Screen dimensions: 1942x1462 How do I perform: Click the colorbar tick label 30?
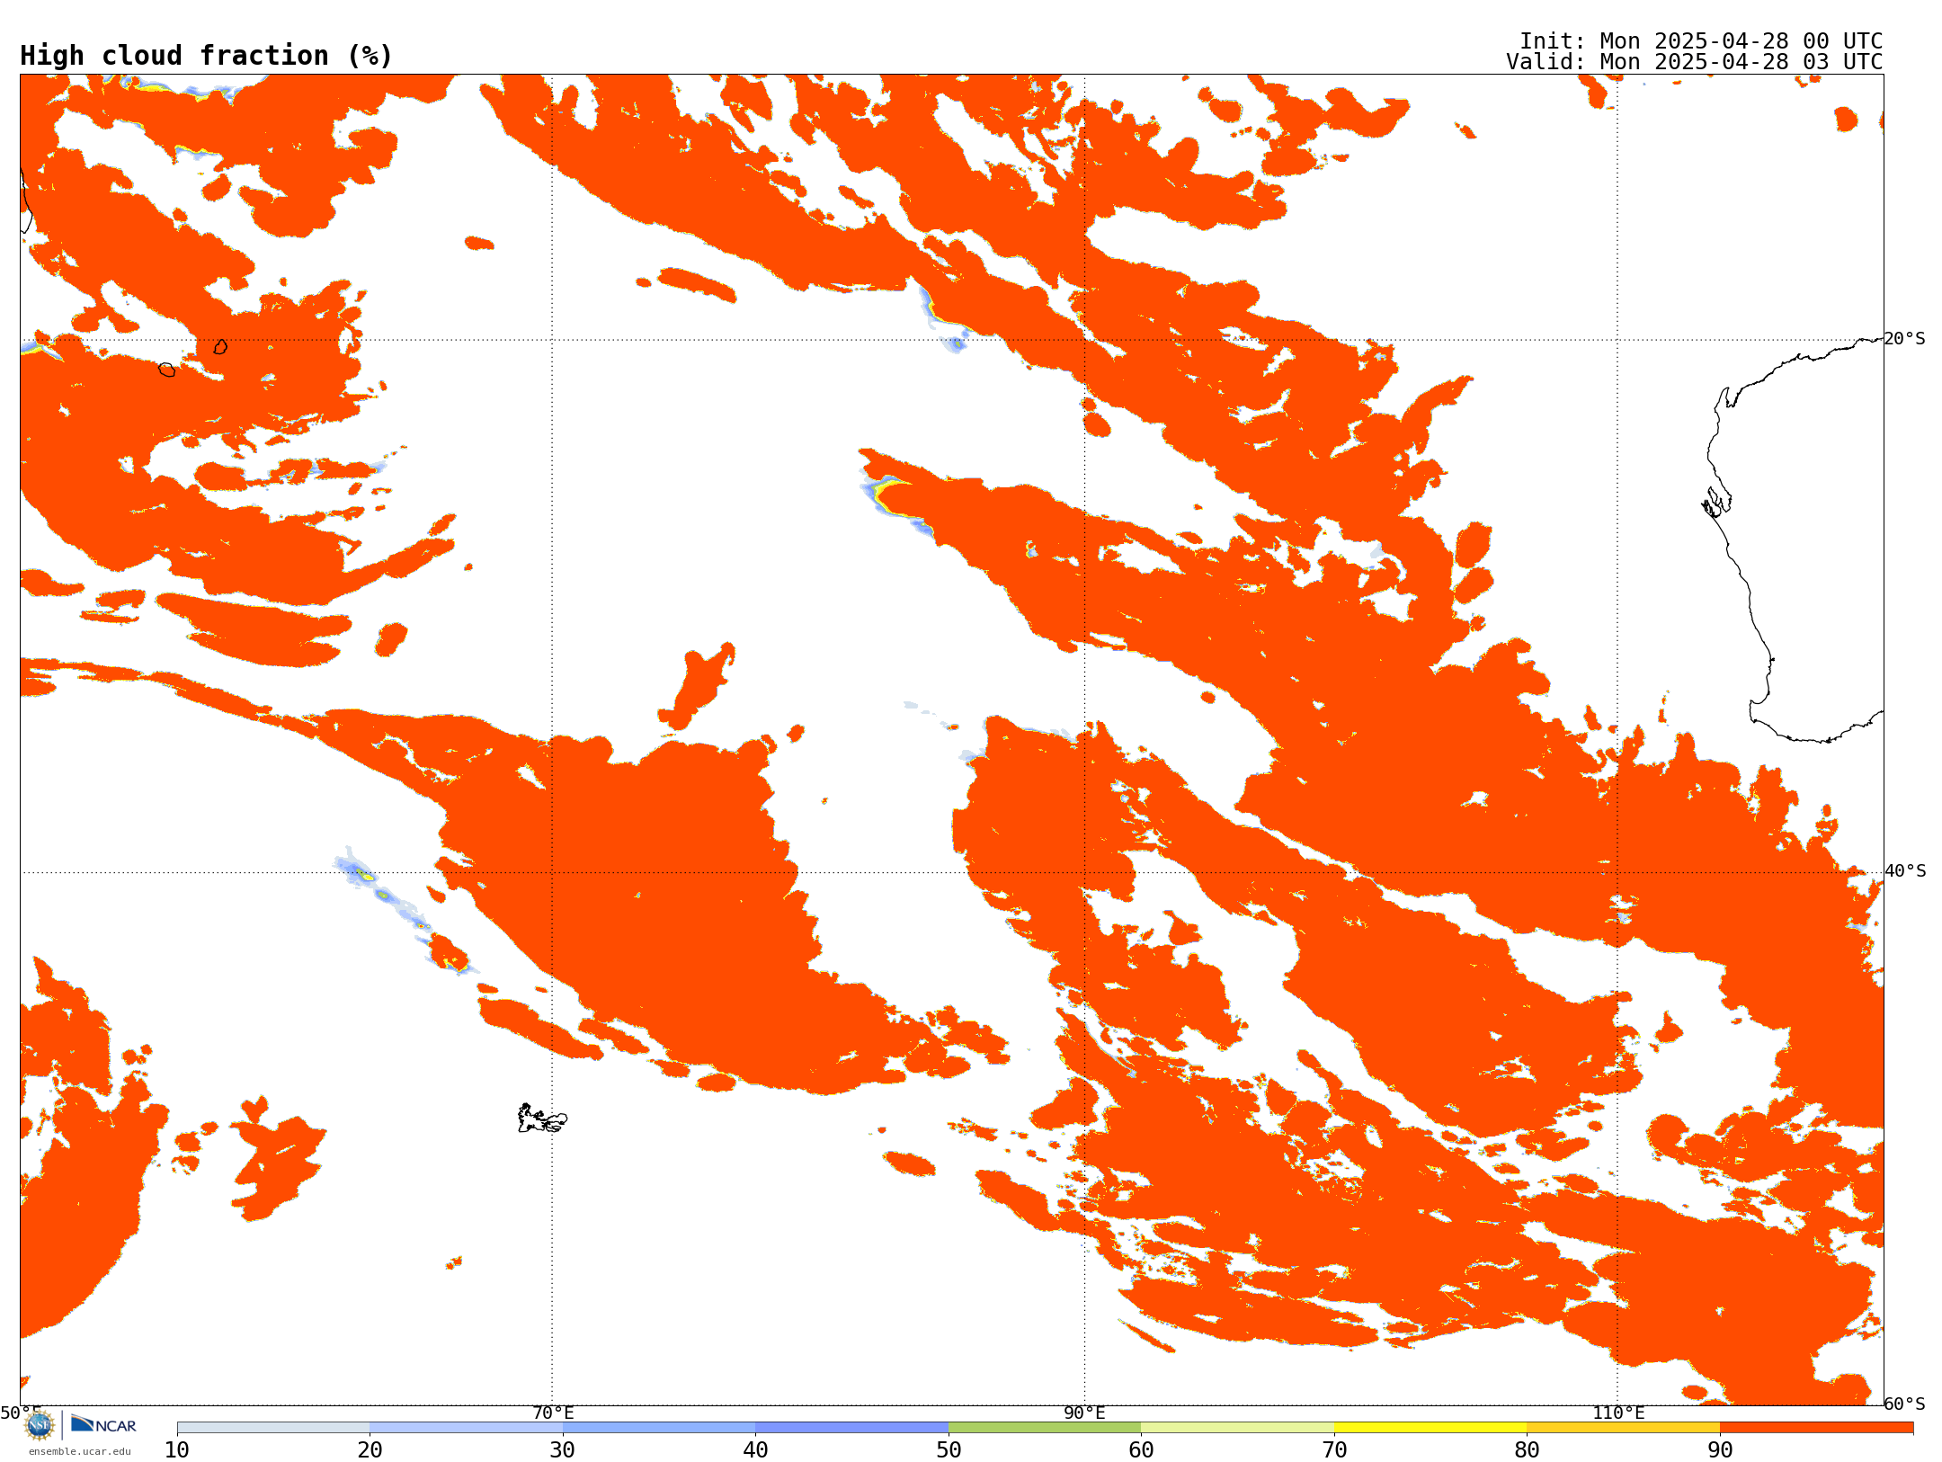(x=563, y=1449)
